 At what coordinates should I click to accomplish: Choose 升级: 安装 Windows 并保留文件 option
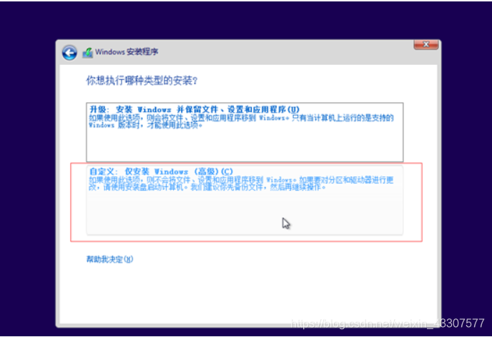245,132
